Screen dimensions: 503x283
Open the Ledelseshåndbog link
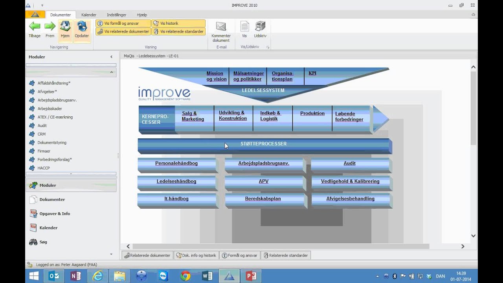click(176, 181)
